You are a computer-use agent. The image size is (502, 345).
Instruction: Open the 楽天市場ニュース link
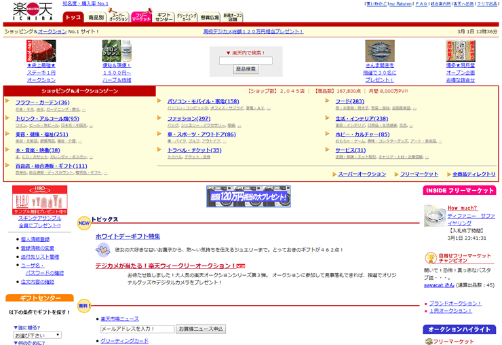point(120,319)
